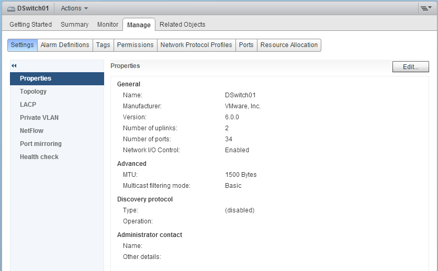Switch to the Tags section
Image resolution: width=438 pixels, height=271 pixels.
coord(103,45)
